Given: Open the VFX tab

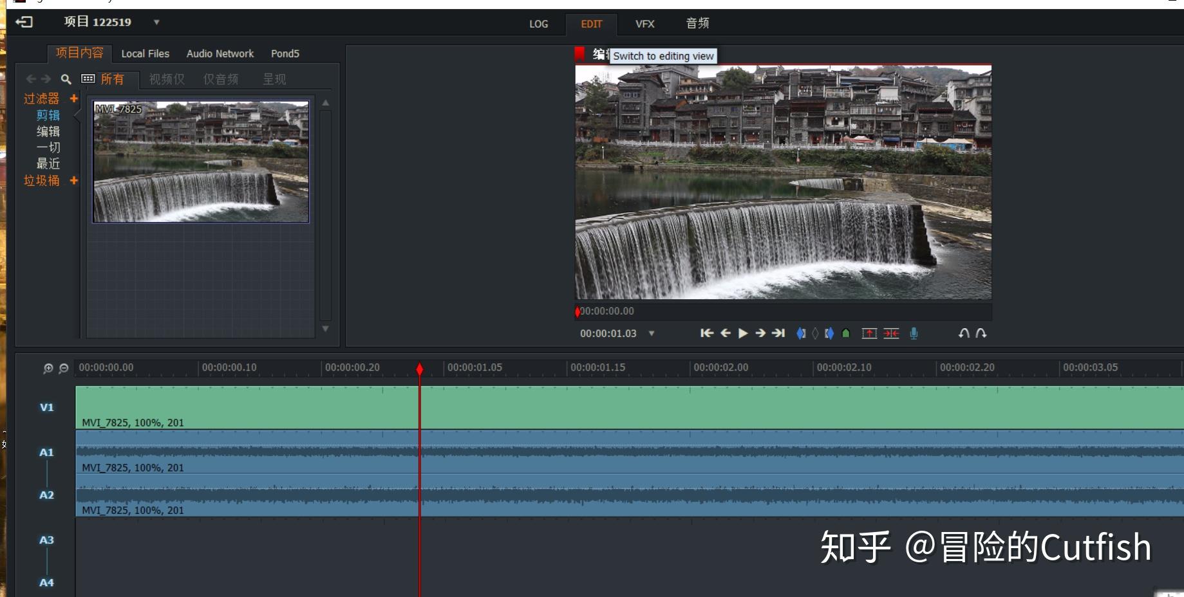Looking at the screenshot, I should pyautogui.click(x=644, y=24).
